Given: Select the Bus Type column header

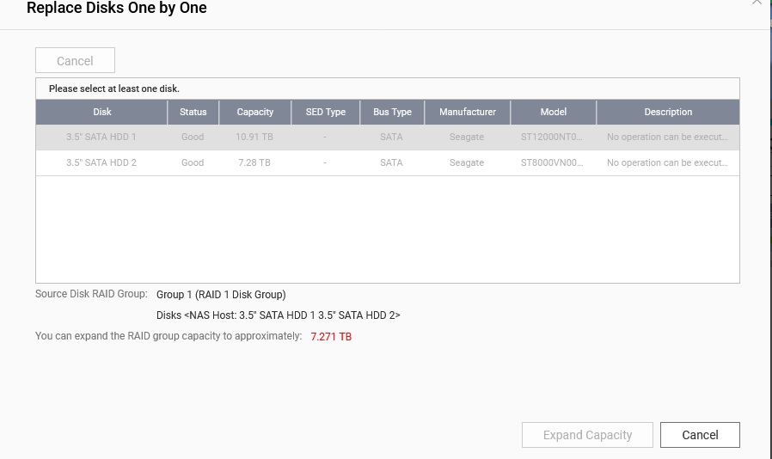Looking at the screenshot, I should (392, 113).
